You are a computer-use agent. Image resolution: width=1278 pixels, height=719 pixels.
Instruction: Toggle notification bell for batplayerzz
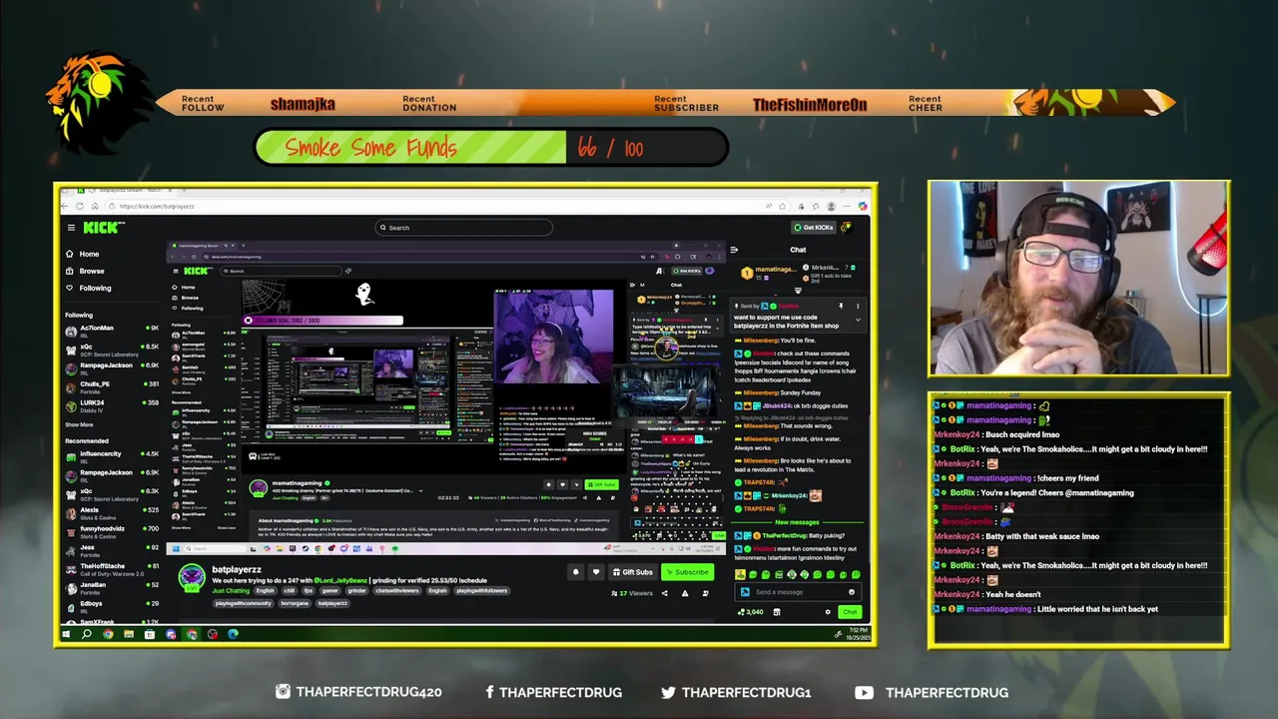pyautogui.click(x=575, y=572)
